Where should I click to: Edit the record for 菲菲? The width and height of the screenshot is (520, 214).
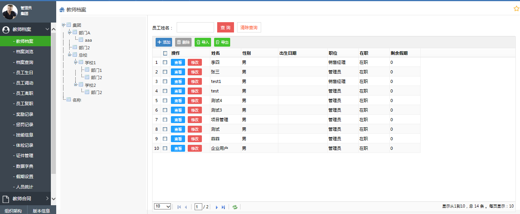pyautogui.click(x=195, y=139)
